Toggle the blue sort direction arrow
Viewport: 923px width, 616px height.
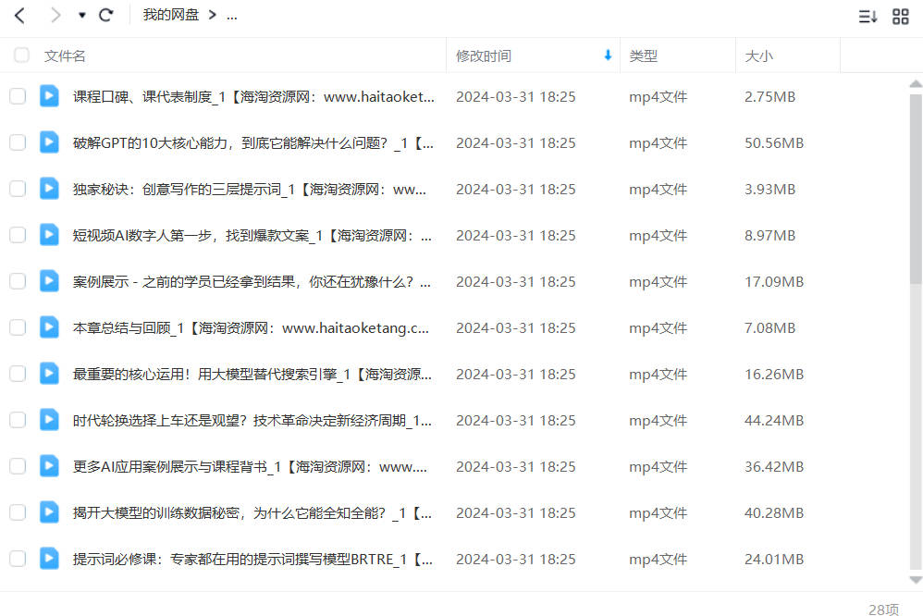[x=608, y=55]
